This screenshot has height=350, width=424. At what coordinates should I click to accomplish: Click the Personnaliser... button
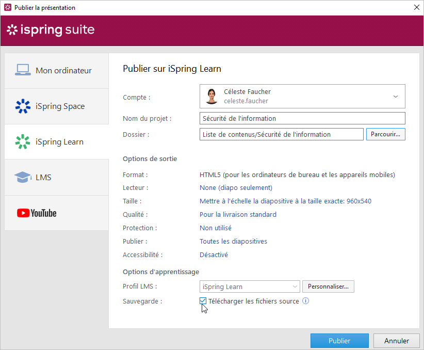(x=328, y=287)
